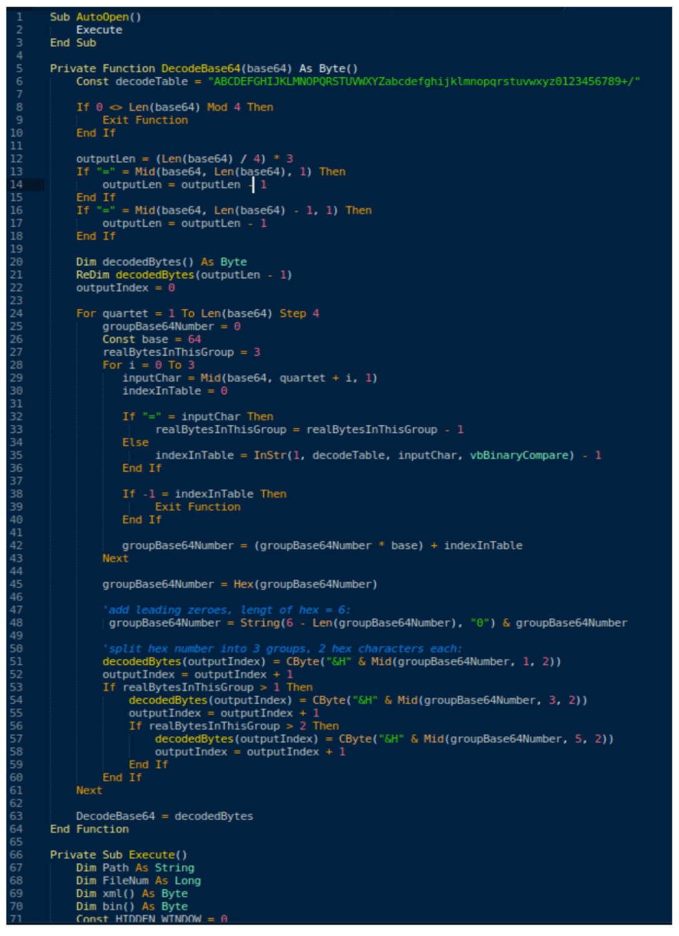Click "Dim Path As String" line

135,868
